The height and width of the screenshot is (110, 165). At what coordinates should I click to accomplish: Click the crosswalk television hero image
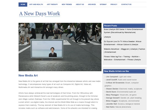60,47
